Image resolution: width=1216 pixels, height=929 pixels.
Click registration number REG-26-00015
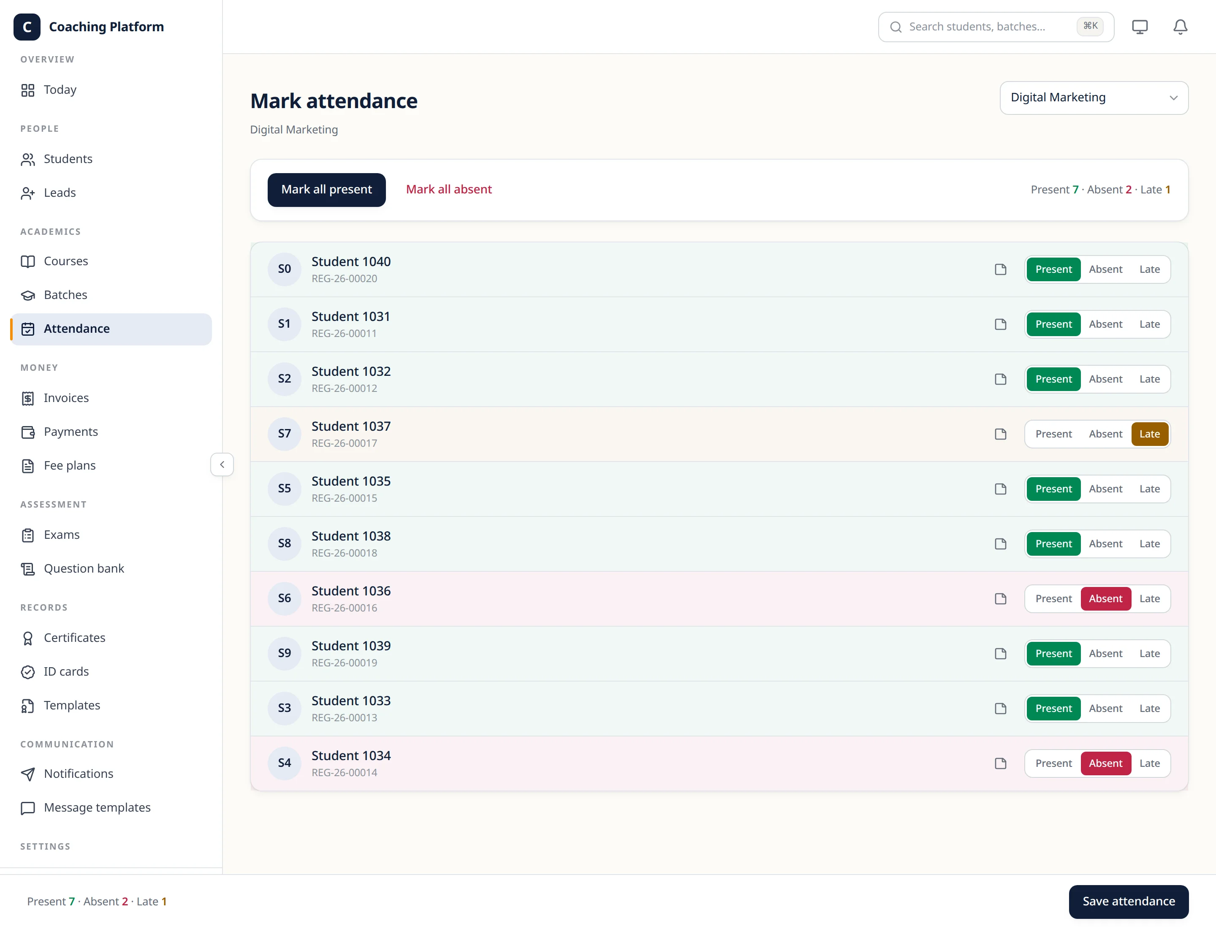coord(344,498)
